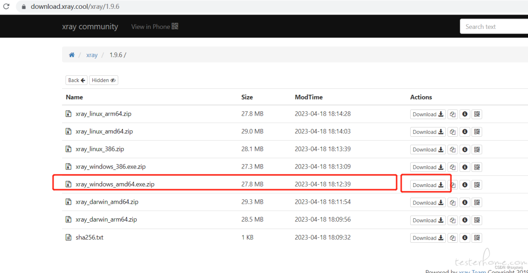Download xray_darwin_arm64.zip
Viewport: 528px width, 273px height.
428,220
